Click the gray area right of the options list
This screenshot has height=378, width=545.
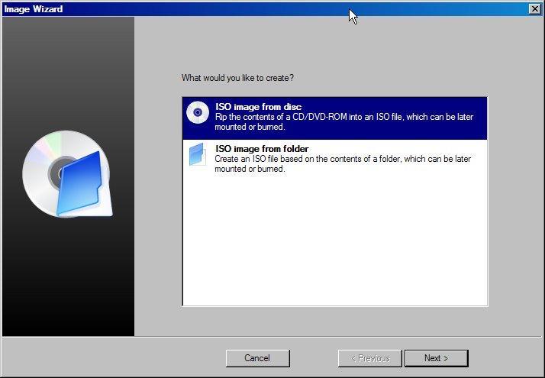pos(515,199)
